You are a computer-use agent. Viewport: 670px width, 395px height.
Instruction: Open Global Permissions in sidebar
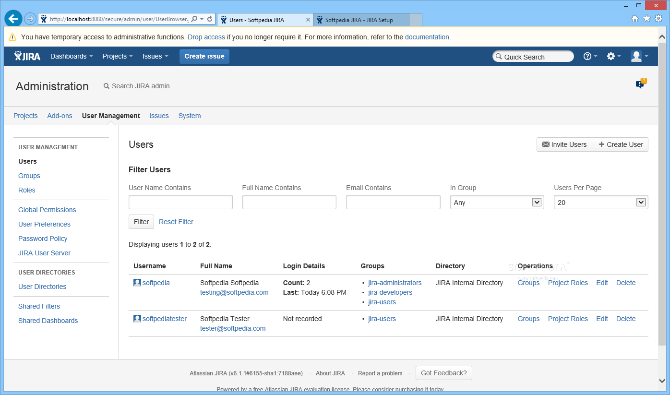47,210
